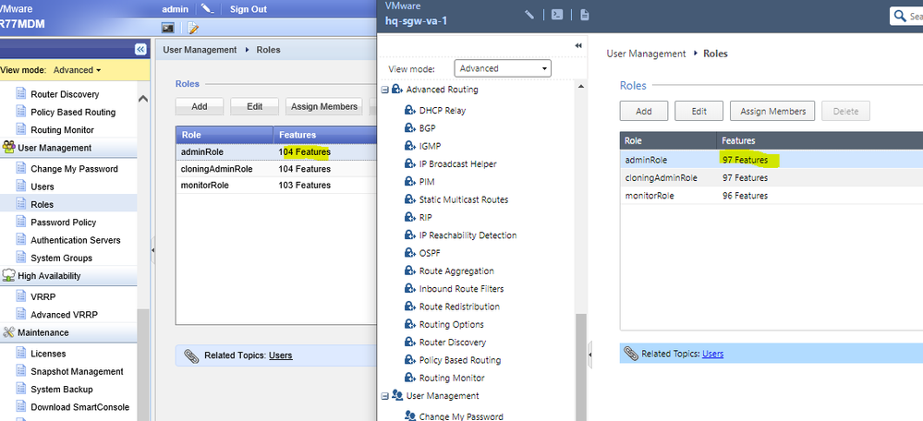The width and height of the screenshot is (923, 421).
Task: Open the terminal icon in left window toolbar
Action: coord(169,29)
